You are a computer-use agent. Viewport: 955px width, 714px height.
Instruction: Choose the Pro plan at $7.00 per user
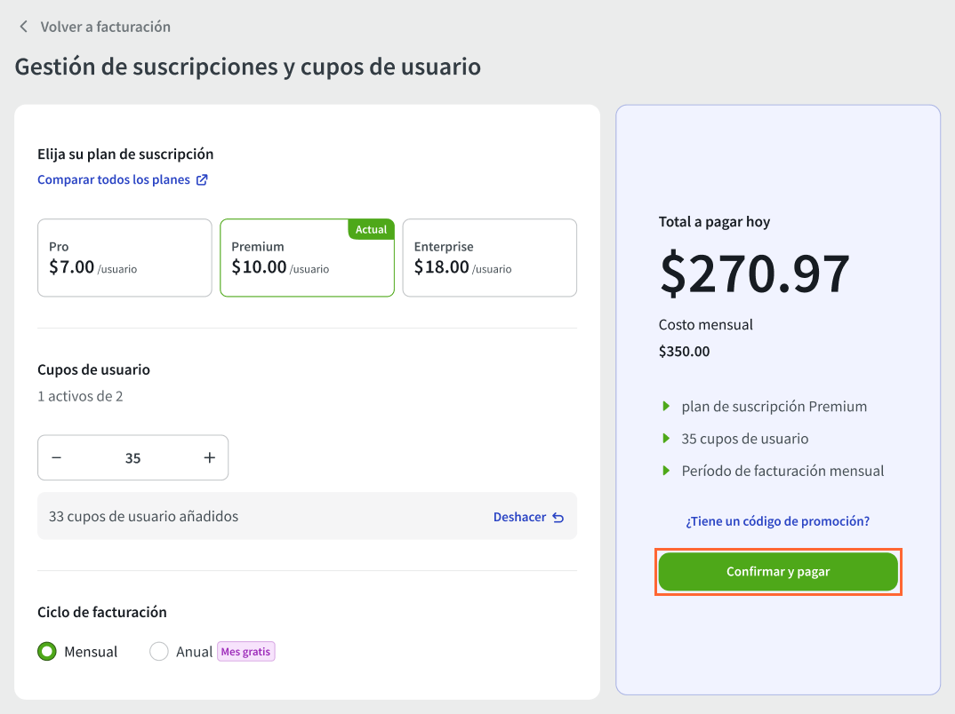[x=124, y=258]
